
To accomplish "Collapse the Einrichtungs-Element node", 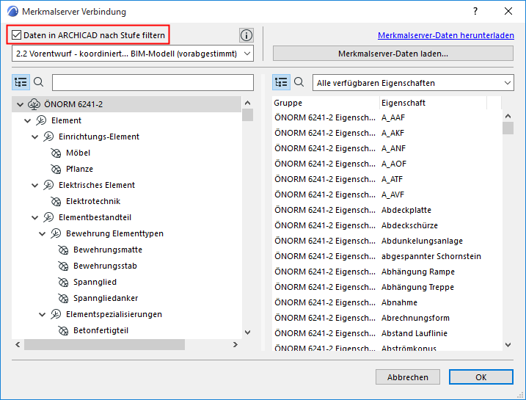I will click(x=35, y=137).
